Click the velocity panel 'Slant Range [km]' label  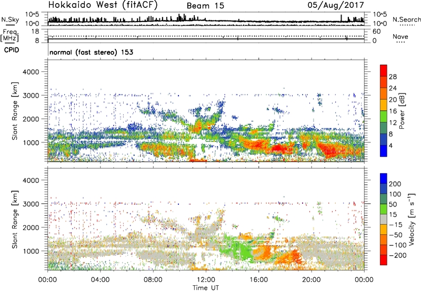[x=15, y=219]
